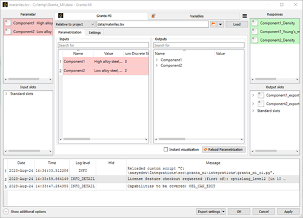Switch to the Settings tab
Viewport: 303px width, 218px height.
pyautogui.click(x=95, y=33)
